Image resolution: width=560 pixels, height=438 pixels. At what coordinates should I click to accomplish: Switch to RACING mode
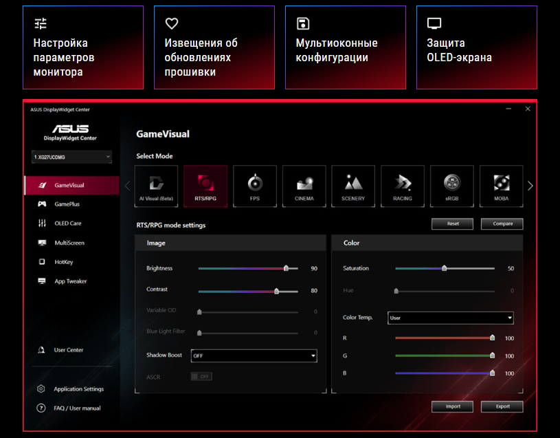[x=403, y=186]
